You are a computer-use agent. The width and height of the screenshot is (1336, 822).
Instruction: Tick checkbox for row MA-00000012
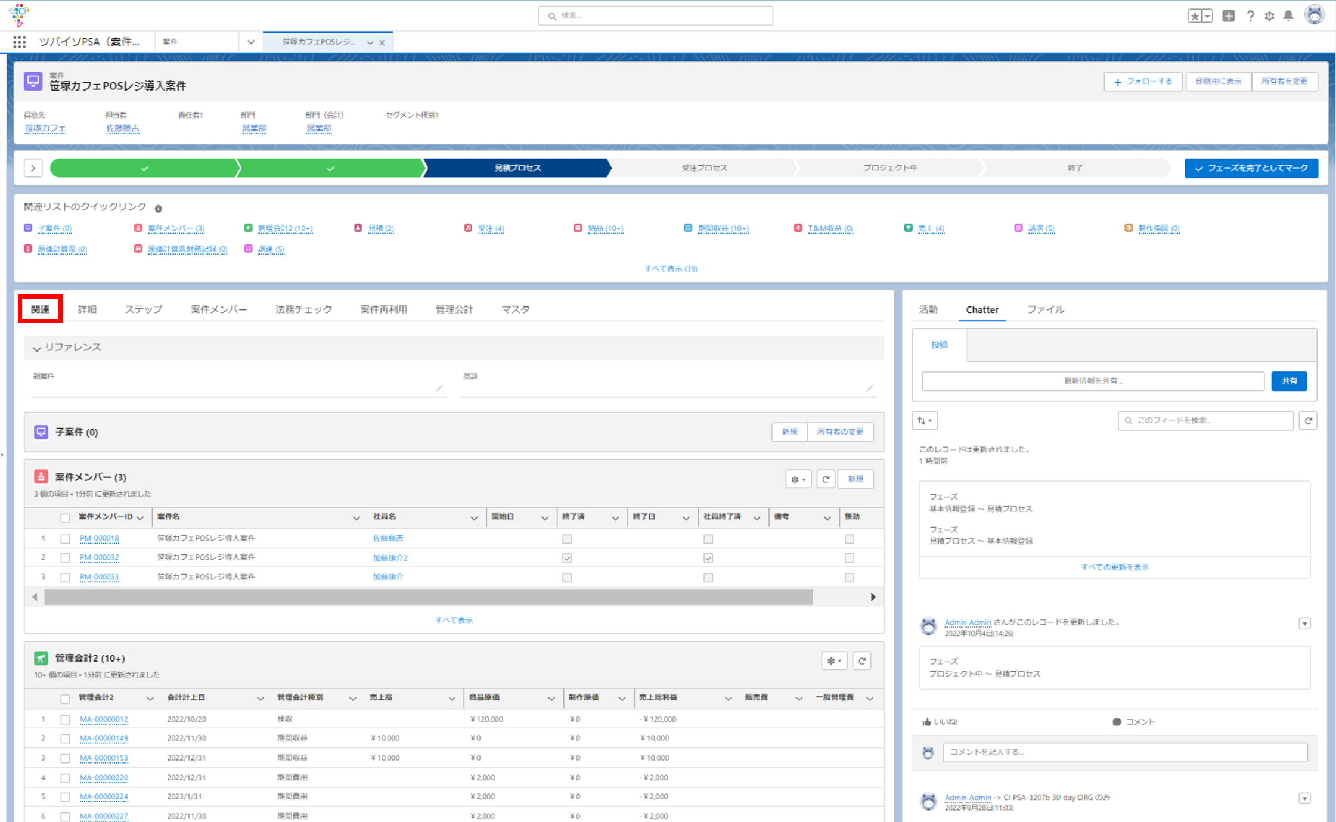65,719
